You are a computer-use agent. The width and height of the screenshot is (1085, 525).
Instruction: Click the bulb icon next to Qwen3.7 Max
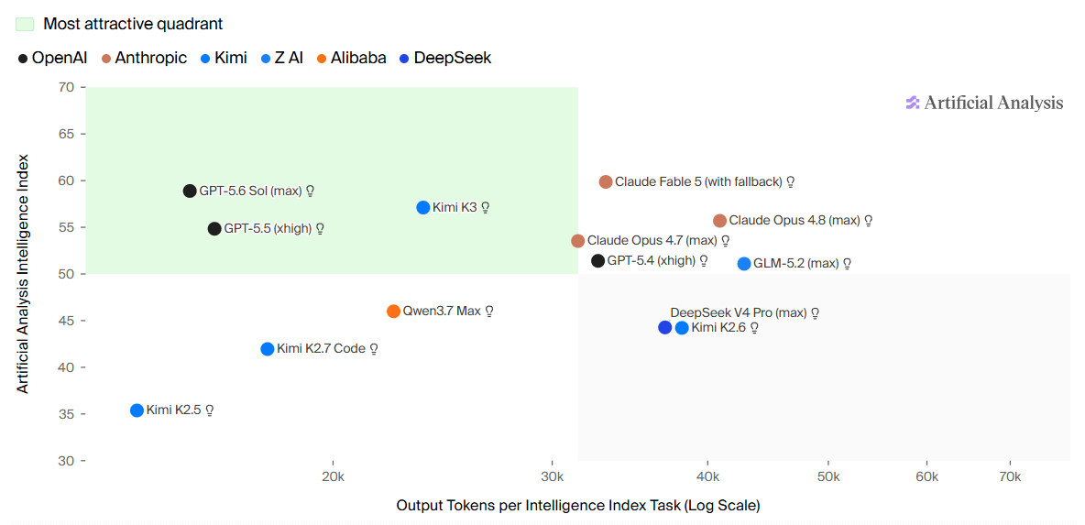[489, 312]
